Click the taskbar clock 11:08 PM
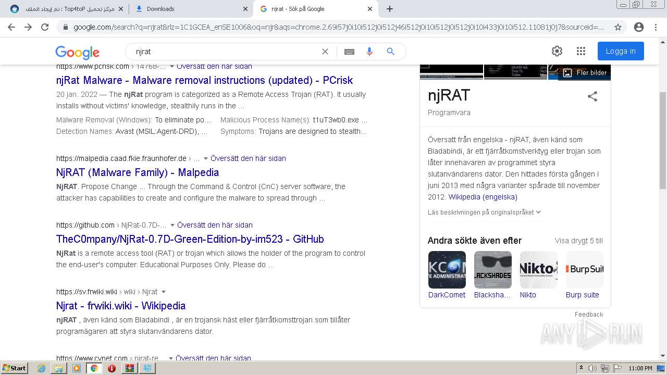This screenshot has width=667, height=375. pos(640,368)
